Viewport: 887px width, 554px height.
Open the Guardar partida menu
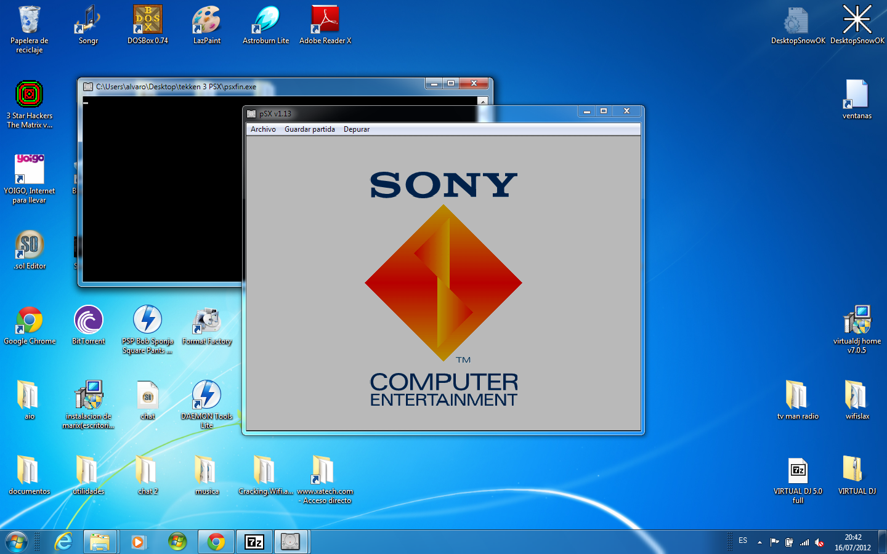(x=310, y=129)
